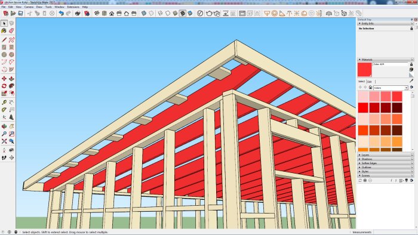418x235 pixels.
Task: Toggle lock icon in Entity Info
Action: click(x=411, y=29)
